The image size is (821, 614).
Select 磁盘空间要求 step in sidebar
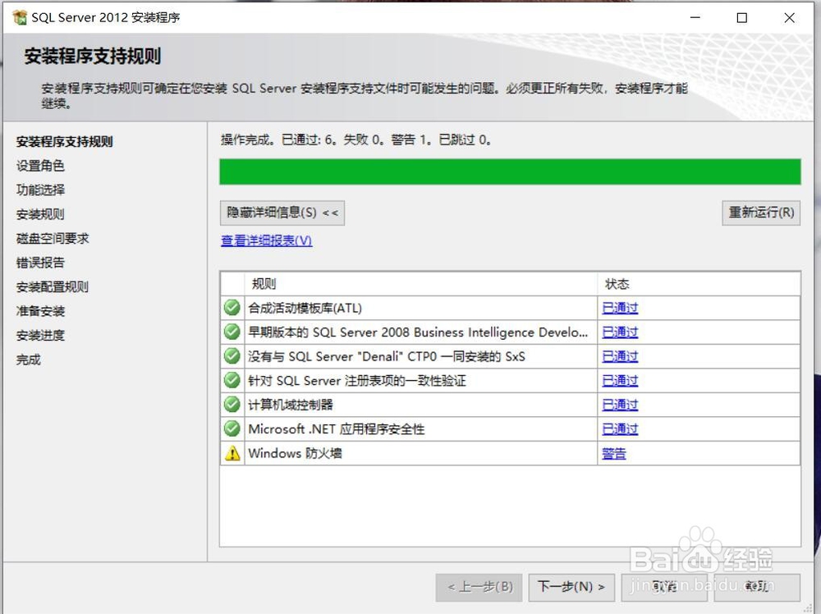click(x=53, y=238)
